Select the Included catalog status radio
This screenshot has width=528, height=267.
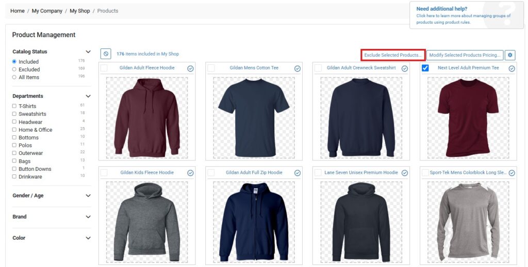coord(14,61)
